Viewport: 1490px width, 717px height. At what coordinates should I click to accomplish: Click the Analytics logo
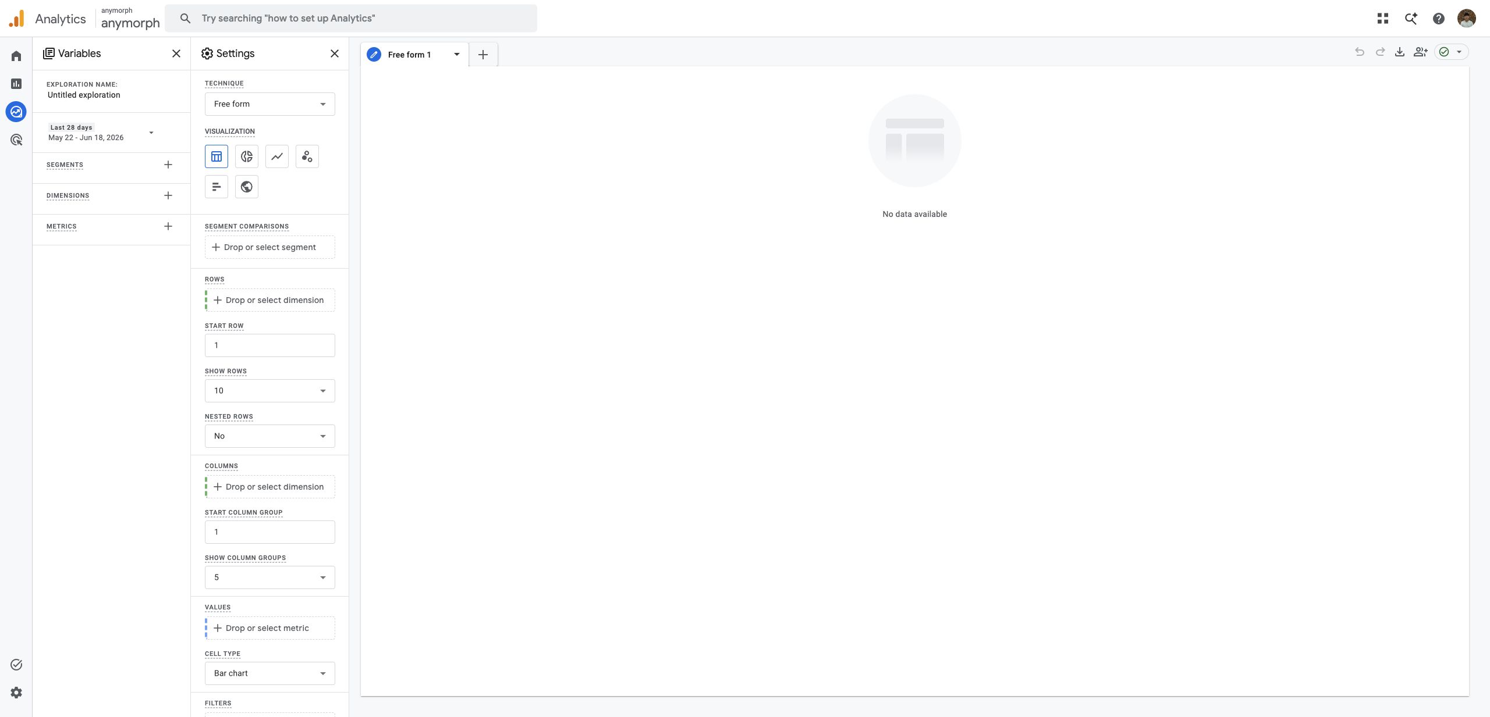pos(17,18)
